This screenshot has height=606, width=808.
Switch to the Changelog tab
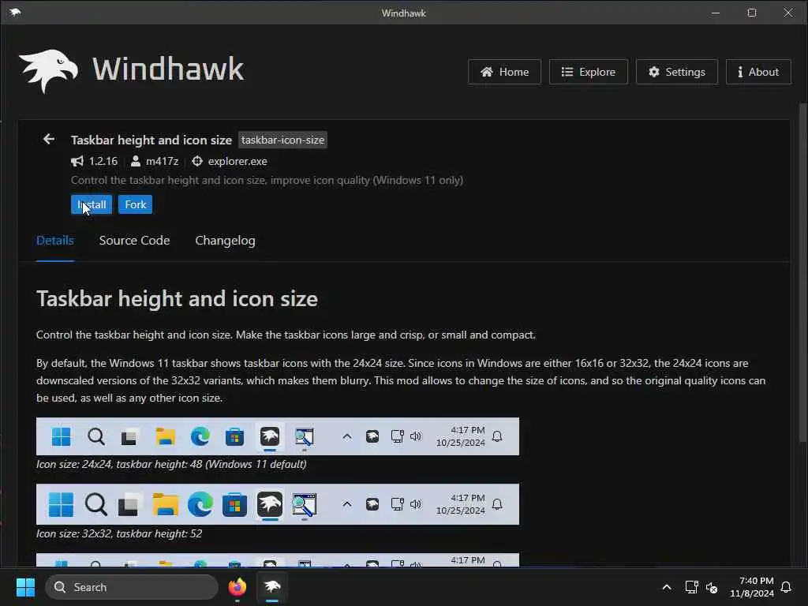point(225,241)
